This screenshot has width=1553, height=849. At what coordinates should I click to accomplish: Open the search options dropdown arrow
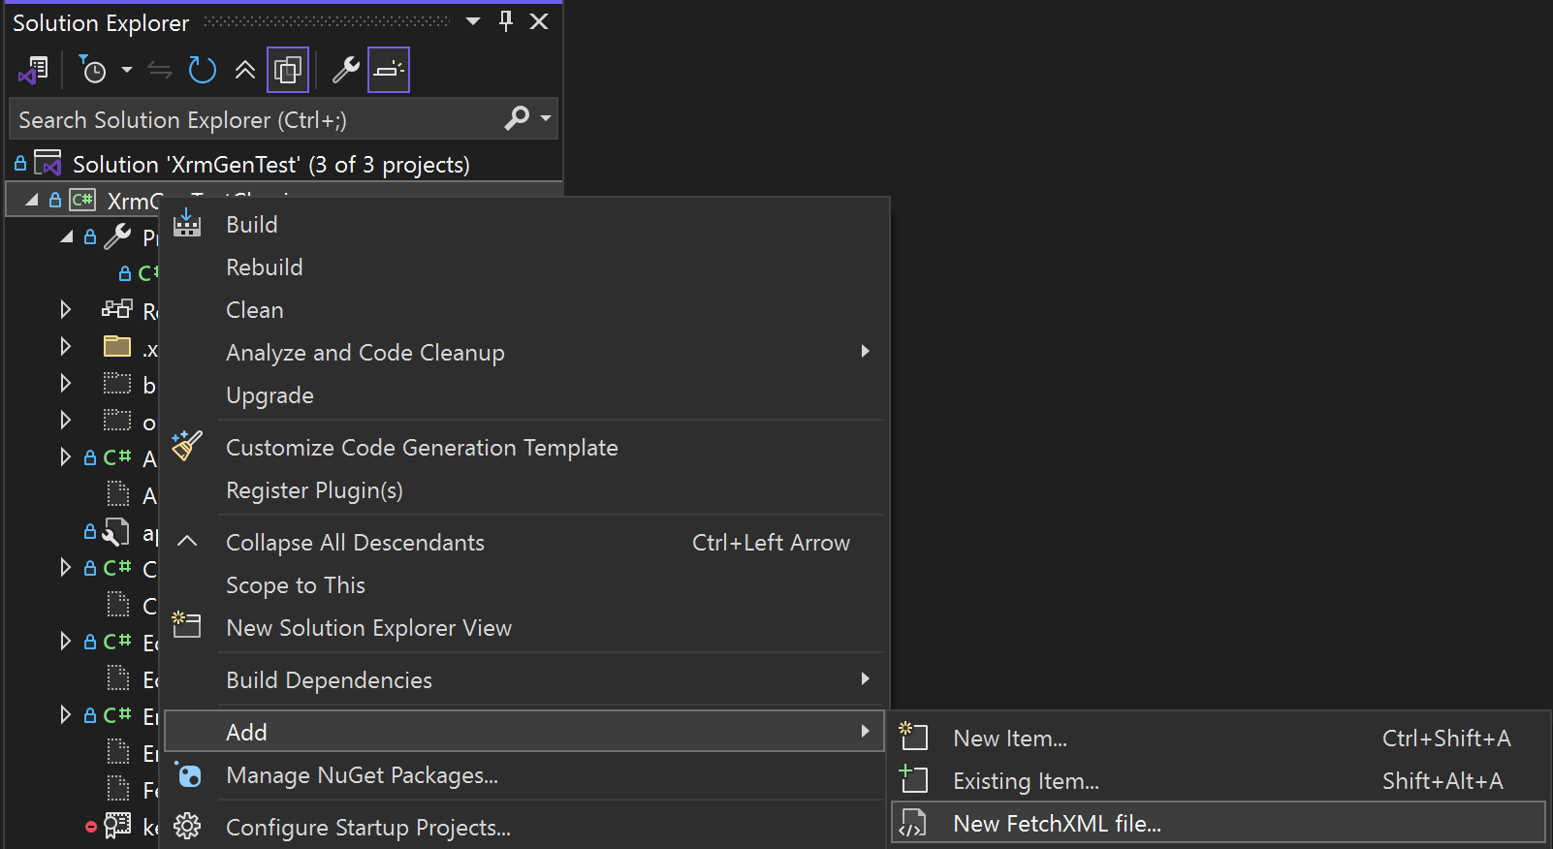pyautogui.click(x=546, y=118)
